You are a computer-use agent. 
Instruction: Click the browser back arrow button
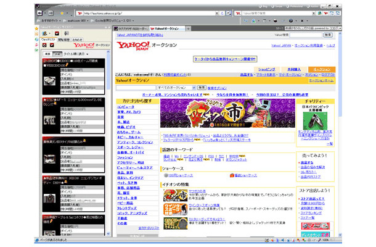pyautogui.click(x=40, y=13)
